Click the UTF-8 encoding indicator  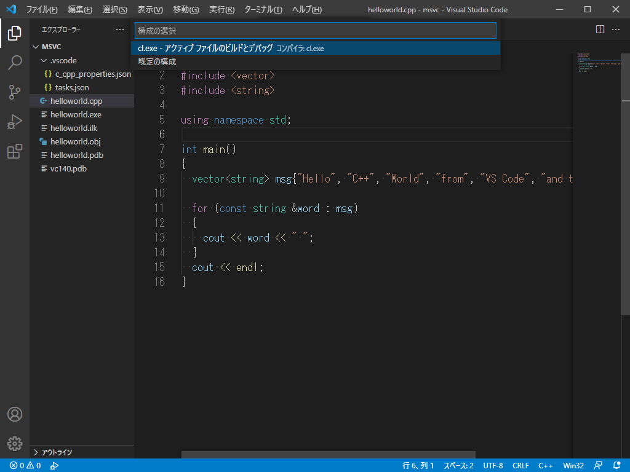click(x=493, y=466)
